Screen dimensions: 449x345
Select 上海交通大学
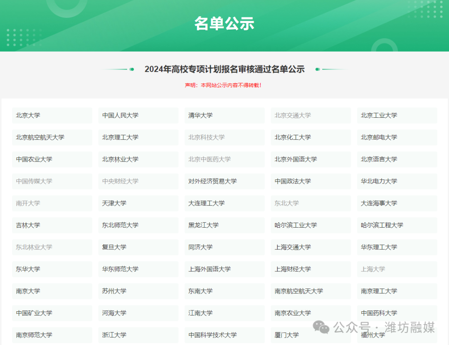click(x=311, y=247)
